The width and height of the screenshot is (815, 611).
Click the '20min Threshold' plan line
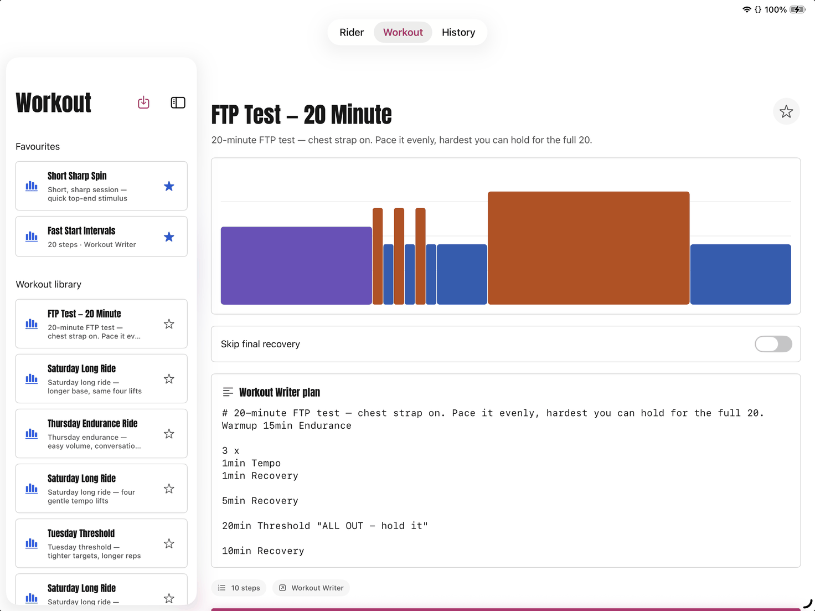[325, 526]
